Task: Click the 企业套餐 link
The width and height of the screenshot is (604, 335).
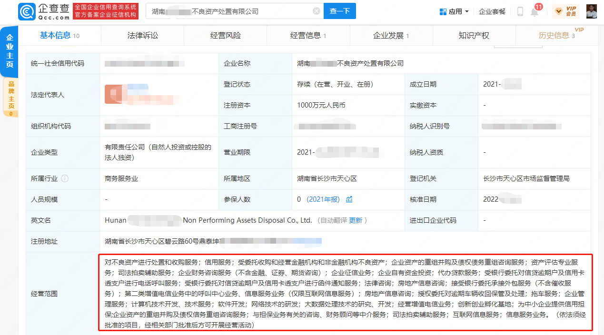Action: pyautogui.click(x=492, y=11)
